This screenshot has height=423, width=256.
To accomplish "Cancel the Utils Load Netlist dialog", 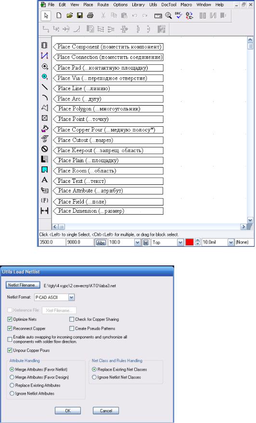I will tap(106, 411).
